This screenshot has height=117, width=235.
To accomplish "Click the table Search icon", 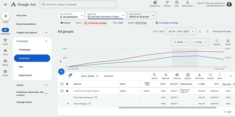I will tap(154, 75).
